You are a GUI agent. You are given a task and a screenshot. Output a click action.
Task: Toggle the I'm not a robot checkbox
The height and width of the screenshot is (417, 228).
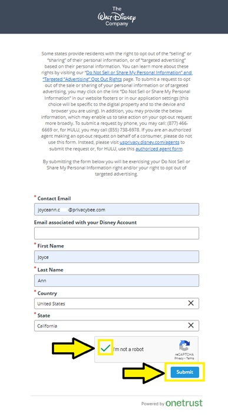105,347
